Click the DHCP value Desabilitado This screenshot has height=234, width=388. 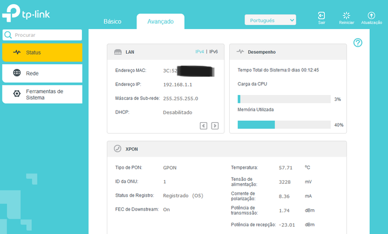click(x=178, y=112)
